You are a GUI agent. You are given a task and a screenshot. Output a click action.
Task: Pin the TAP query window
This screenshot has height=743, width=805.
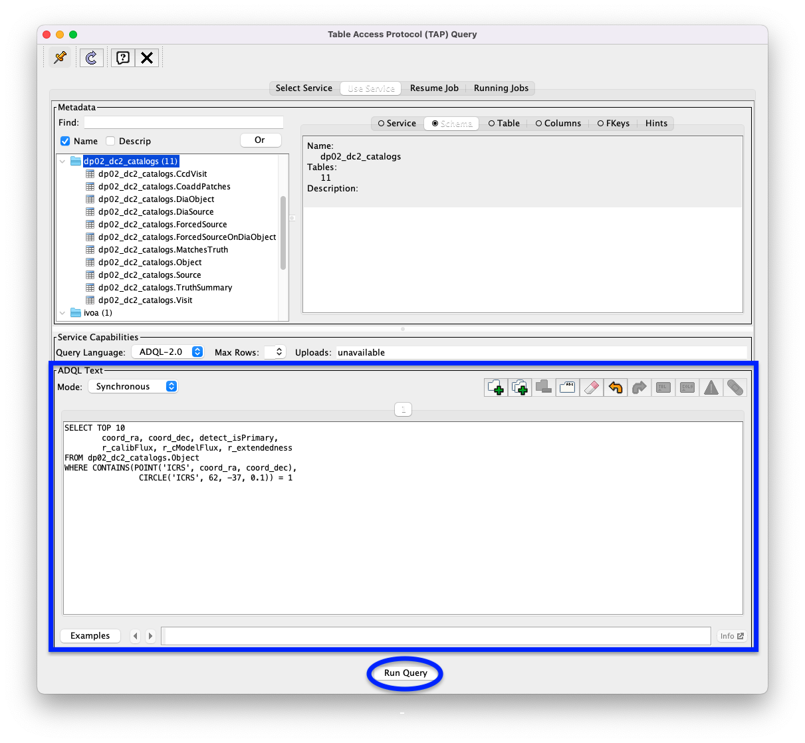tap(59, 57)
